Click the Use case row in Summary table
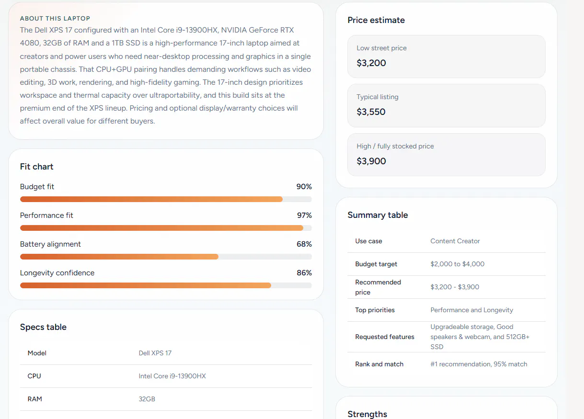The width and height of the screenshot is (584, 419). point(447,241)
